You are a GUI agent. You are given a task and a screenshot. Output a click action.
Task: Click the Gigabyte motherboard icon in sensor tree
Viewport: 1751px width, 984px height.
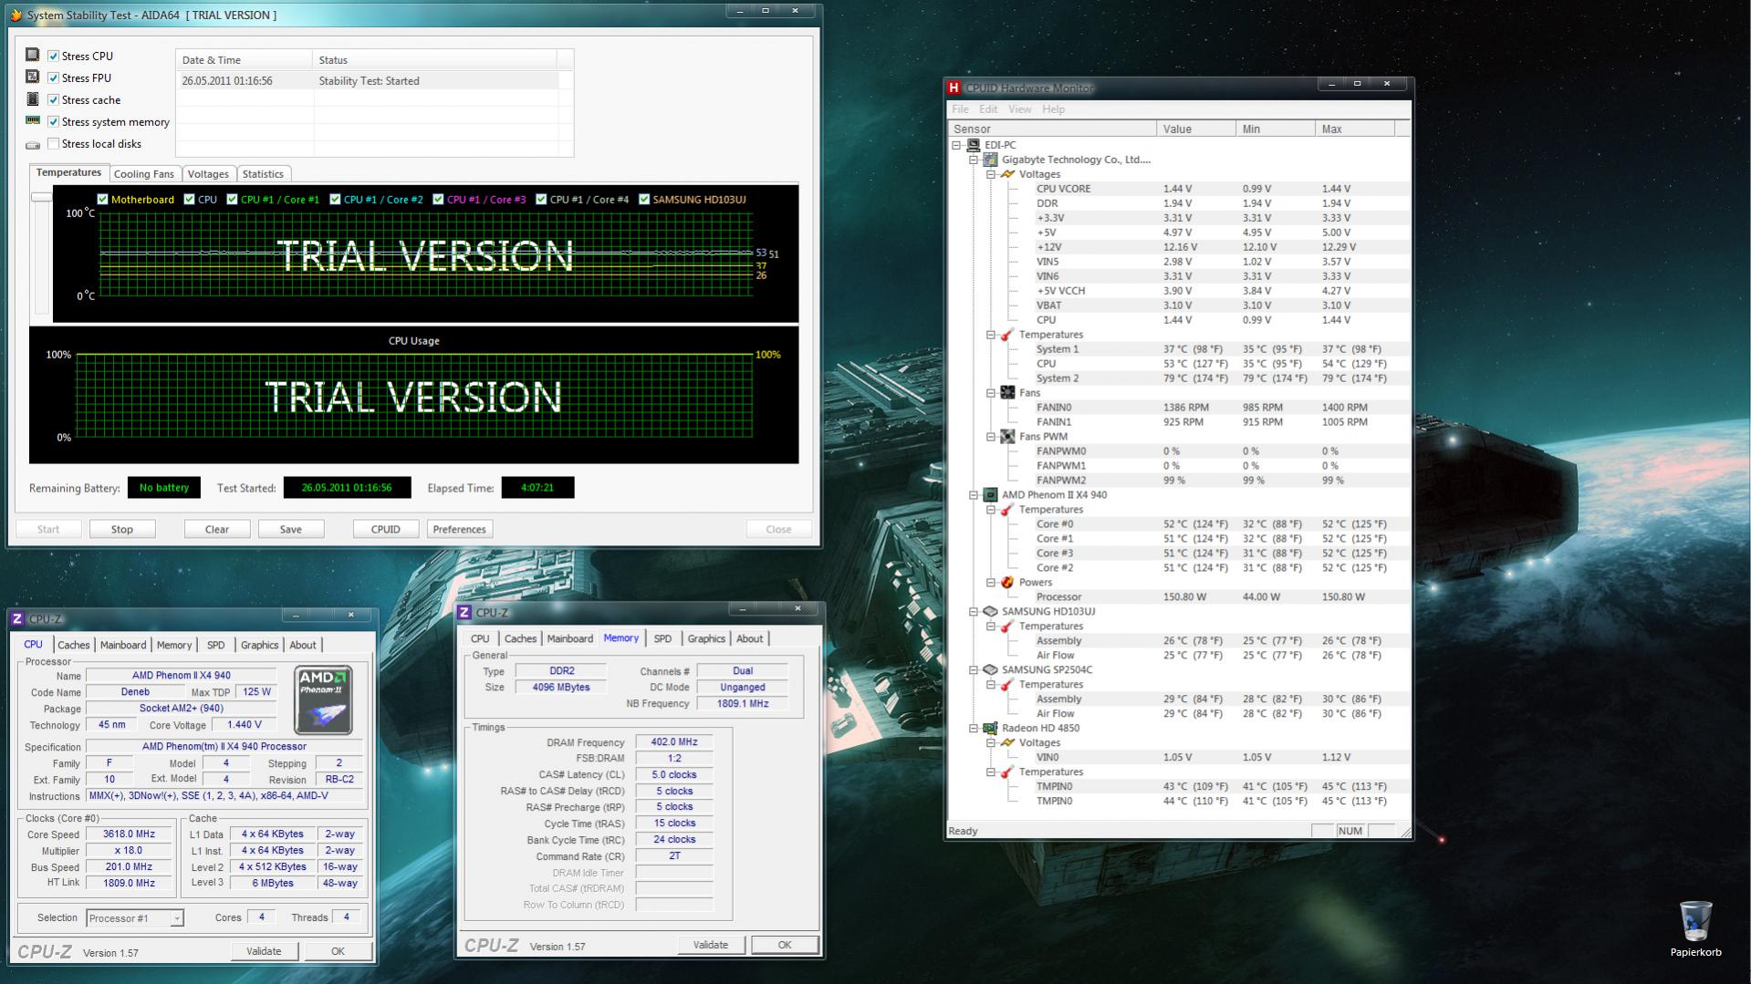[990, 160]
